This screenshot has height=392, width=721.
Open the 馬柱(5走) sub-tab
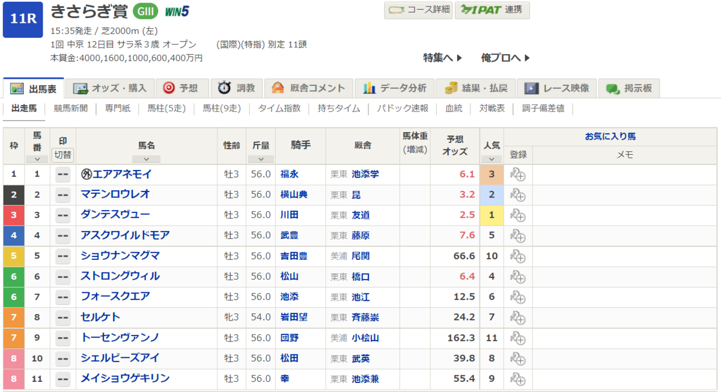167,109
